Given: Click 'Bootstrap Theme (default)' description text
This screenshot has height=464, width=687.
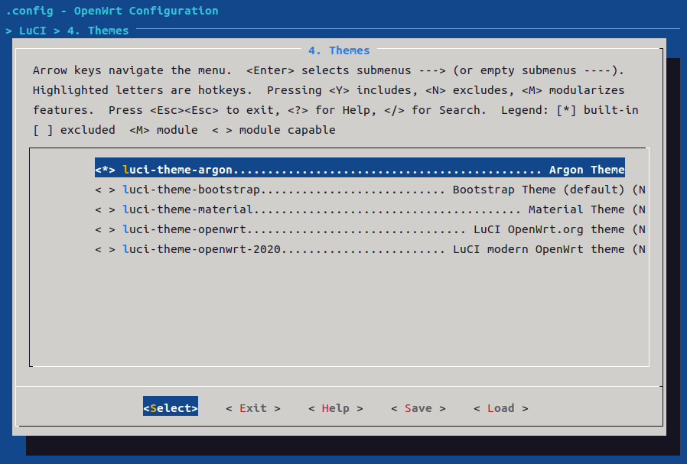Looking at the screenshot, I should click(x=539, y=190).
